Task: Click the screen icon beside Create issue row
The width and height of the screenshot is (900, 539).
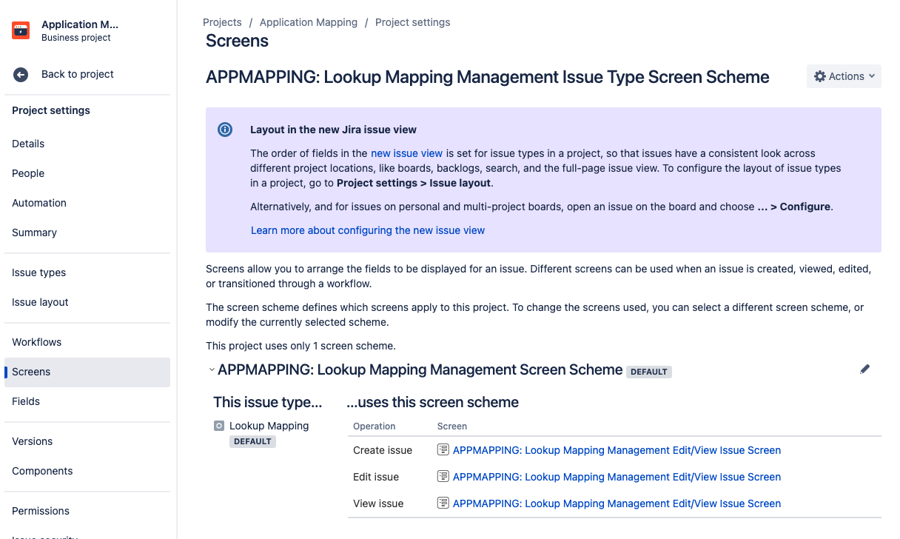Action: pyautogui.click(x=442, y=450)
